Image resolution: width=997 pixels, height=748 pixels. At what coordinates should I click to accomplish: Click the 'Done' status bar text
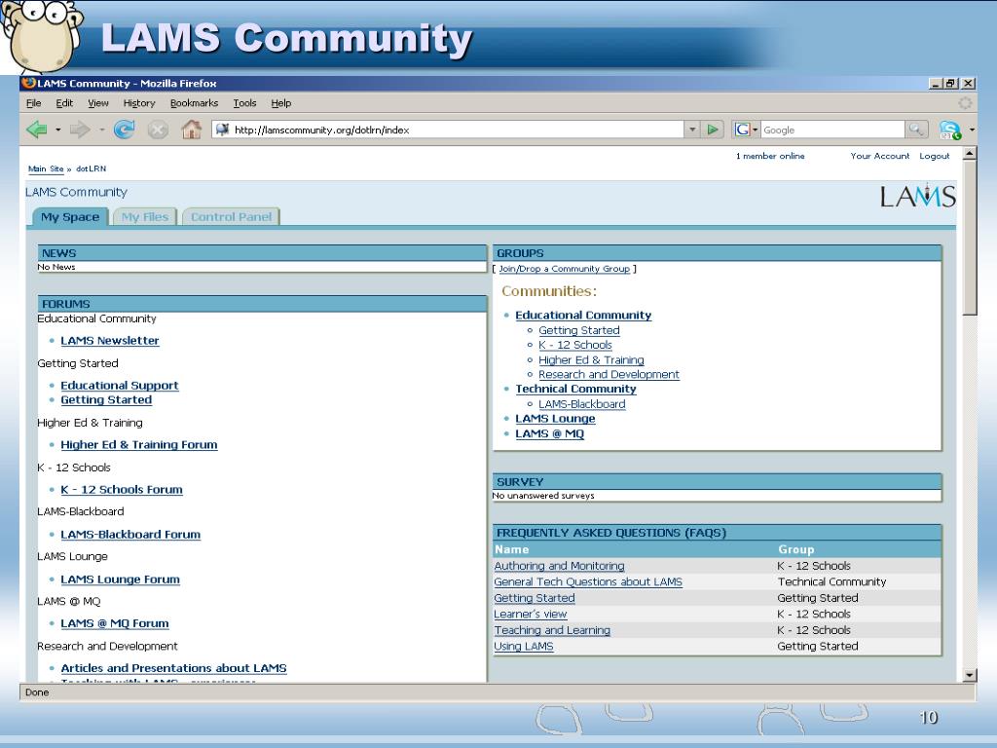[x=37, y=692]
